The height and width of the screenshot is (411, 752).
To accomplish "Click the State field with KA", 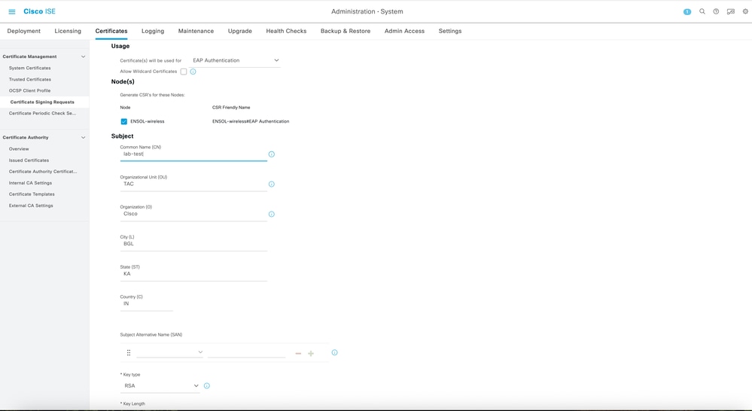I will [x=193, y=274].
